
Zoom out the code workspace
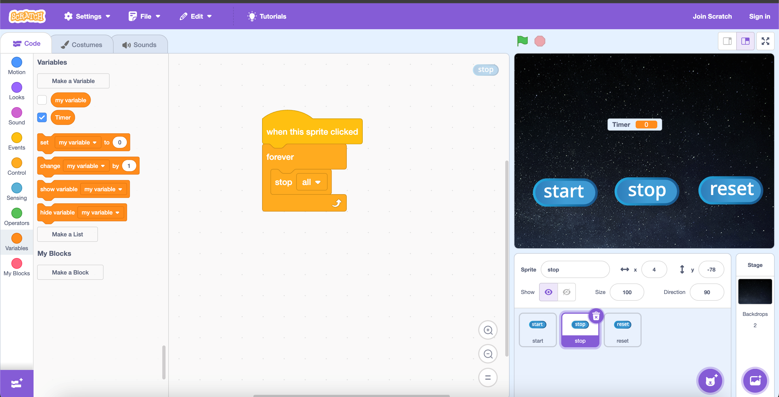488,354
